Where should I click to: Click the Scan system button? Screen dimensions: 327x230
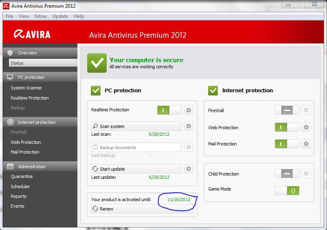tap(136, 126)
